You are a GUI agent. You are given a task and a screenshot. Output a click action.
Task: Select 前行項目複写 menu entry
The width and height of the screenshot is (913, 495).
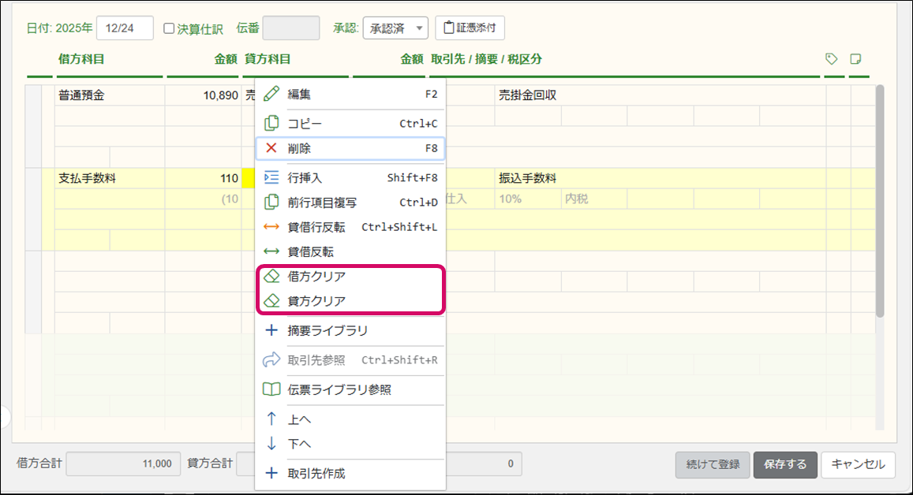point(322,203)
